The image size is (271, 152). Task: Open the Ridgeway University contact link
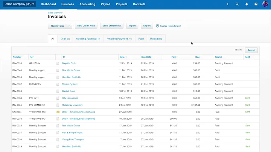click(x=72, y=105)
